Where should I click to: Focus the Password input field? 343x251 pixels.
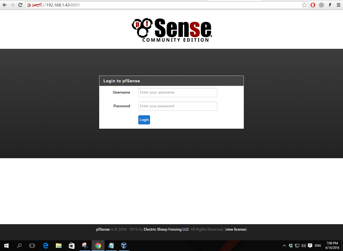click(178, 106)
